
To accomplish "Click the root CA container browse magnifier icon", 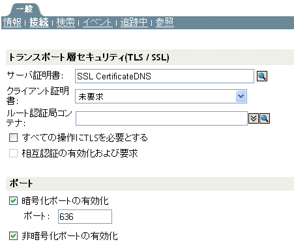I will click(265, 118).
